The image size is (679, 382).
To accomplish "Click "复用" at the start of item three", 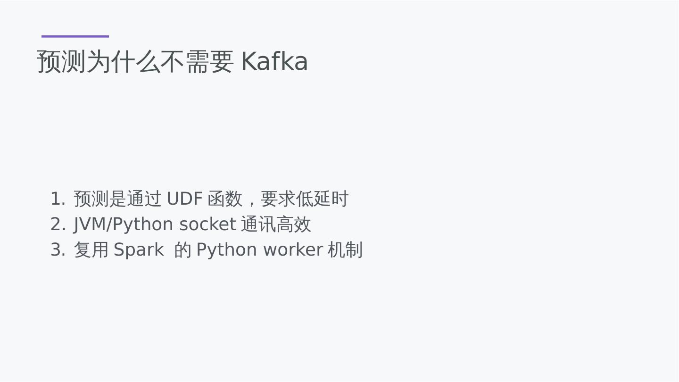I will 91,250.
